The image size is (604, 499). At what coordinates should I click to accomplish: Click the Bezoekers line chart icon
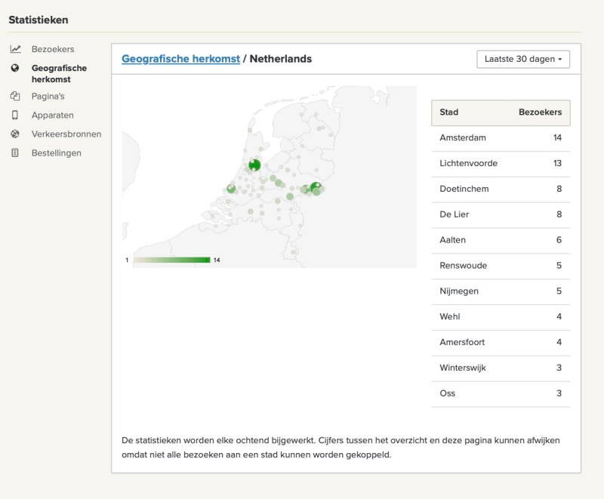(x=15, y=49)
